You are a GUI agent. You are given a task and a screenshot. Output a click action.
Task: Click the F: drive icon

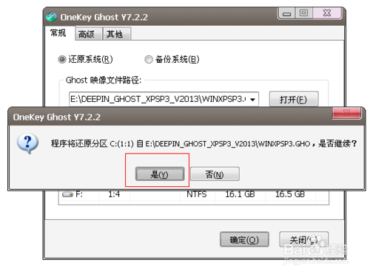[67, 194]
